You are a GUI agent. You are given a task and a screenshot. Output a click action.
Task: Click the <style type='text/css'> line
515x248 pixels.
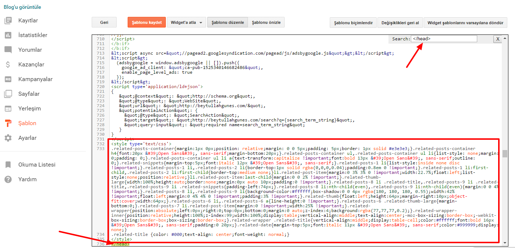141,144
